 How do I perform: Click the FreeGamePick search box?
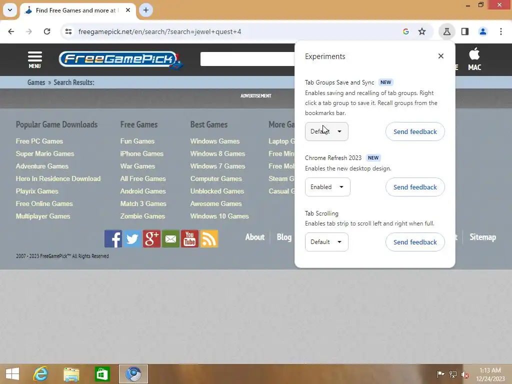click(x=247, y=59)
